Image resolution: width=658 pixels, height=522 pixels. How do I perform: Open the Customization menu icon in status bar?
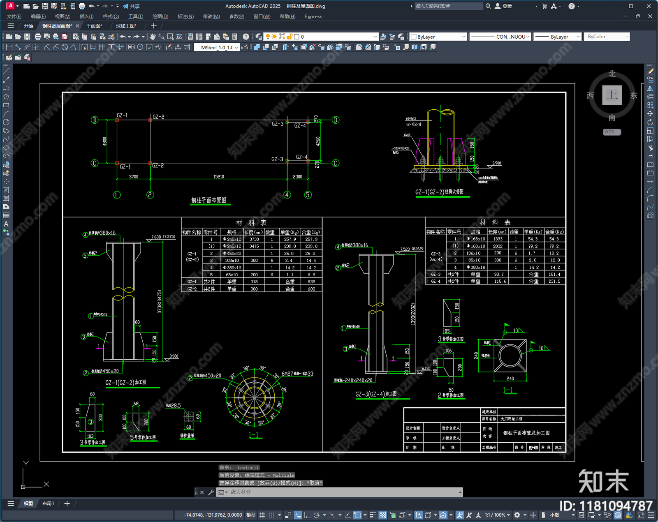pos(651,515)
